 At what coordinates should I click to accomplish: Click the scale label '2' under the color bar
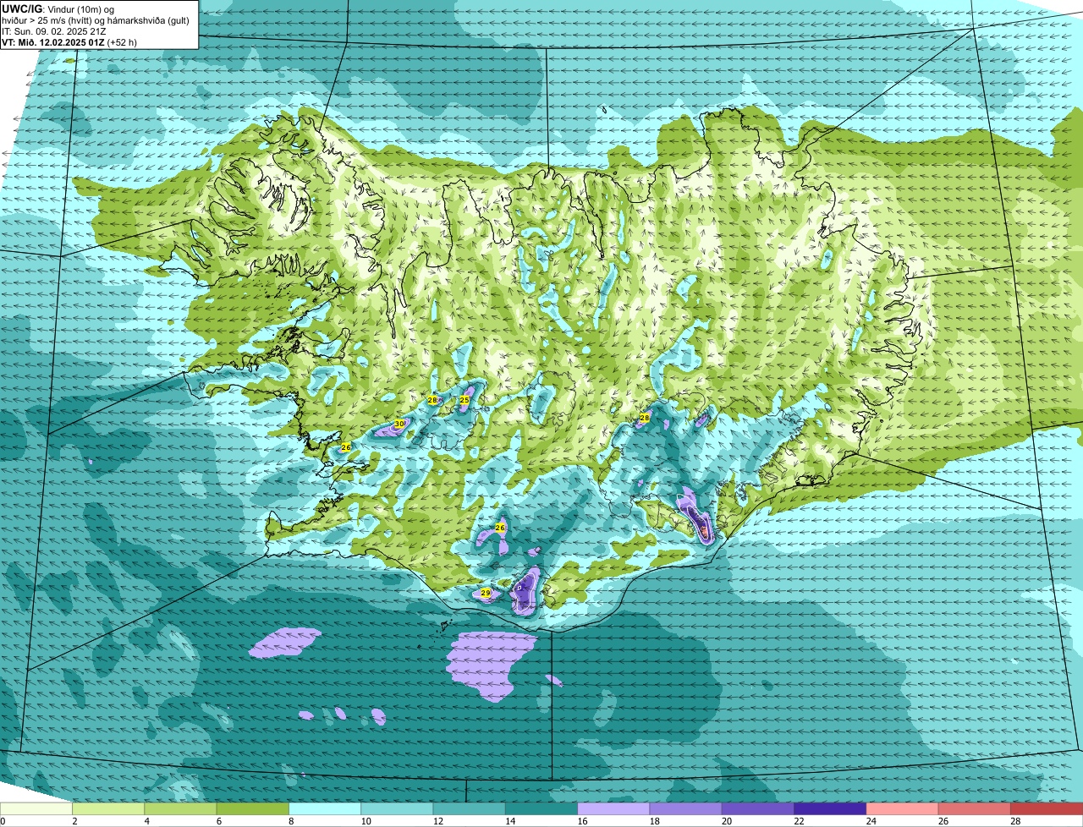(x=74, y=821)
